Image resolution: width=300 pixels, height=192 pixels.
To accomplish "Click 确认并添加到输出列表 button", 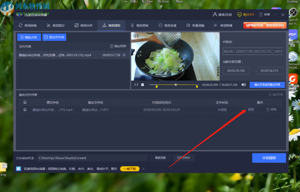I will click(x=267, y=85).
